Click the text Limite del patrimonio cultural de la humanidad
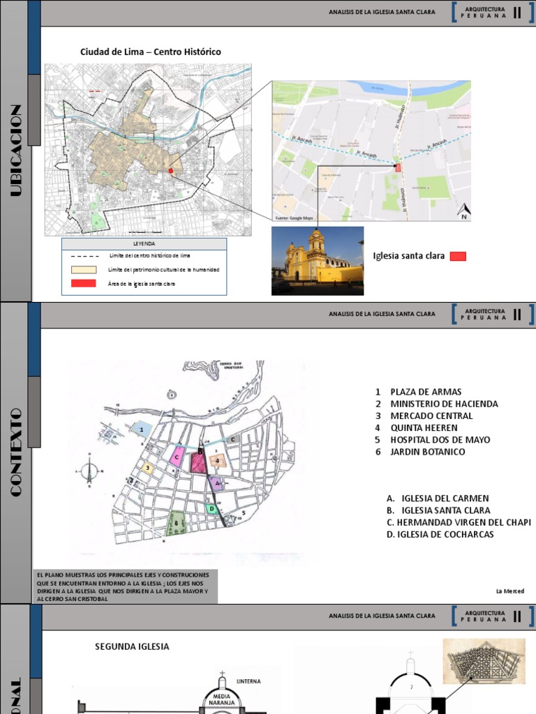Viewport: 536px width, 714px height. [163, 270]
